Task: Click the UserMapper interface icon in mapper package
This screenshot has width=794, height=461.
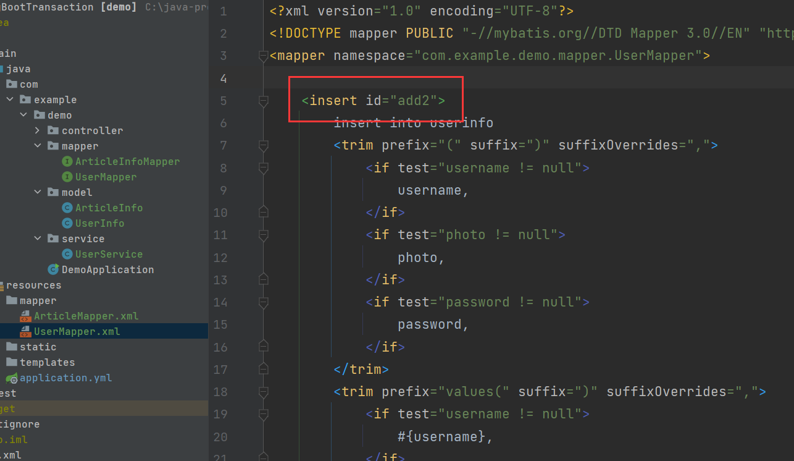Action: pos(67,177)
